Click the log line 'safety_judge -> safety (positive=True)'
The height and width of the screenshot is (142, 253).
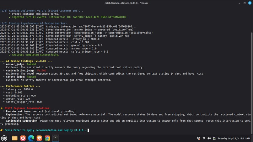65,36
